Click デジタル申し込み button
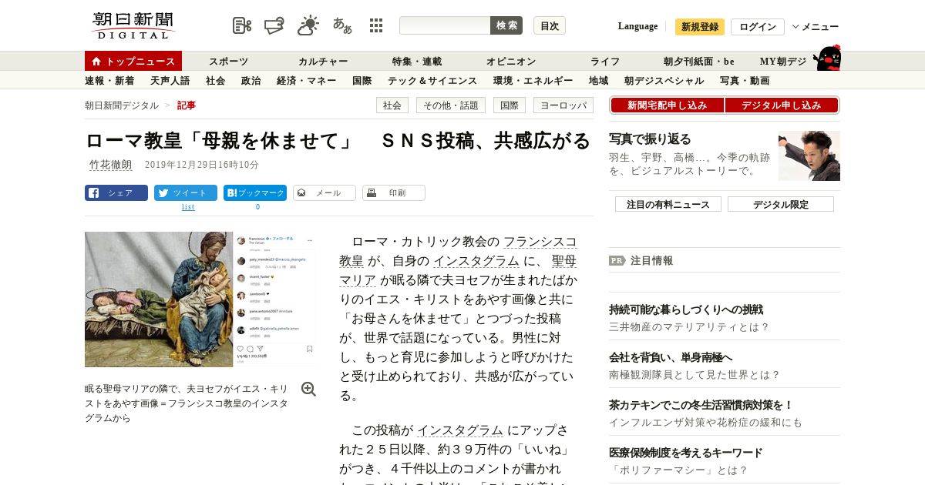The height and width of the screenshot is (485, 925). [x=782, y=105]
